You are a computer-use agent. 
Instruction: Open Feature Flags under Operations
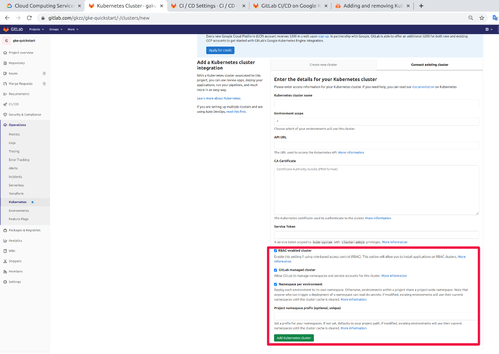point(19,219)
